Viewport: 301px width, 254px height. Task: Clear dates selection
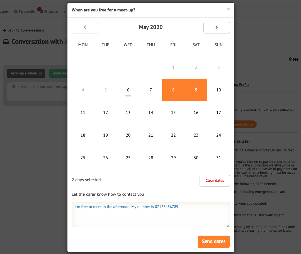[x=215, y=180]
